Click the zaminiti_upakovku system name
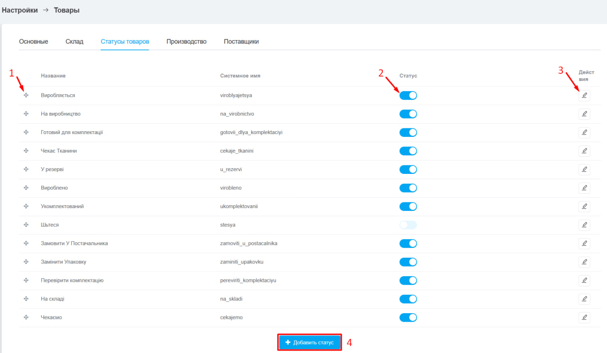The height and width of the screenshot is (353, 607). pyautogui.click(x=242, y=262)
